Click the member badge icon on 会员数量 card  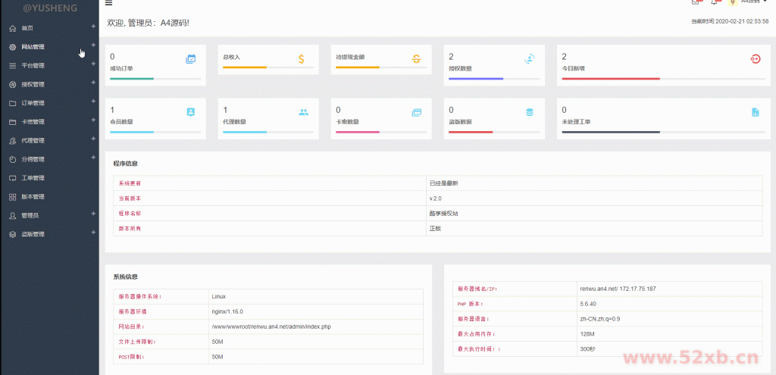coord(191,112)
